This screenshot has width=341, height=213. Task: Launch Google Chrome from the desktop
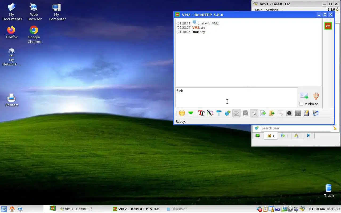click(34, 35)
